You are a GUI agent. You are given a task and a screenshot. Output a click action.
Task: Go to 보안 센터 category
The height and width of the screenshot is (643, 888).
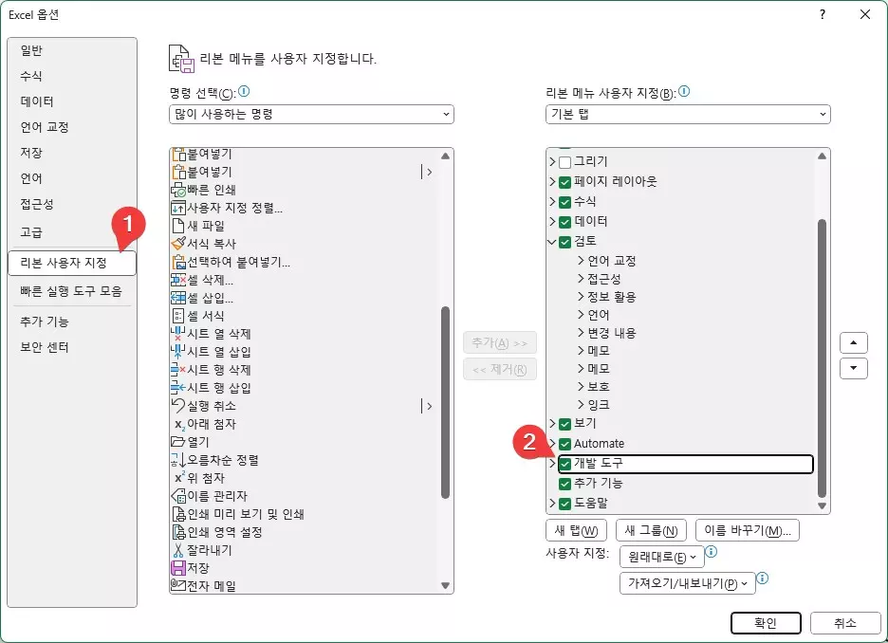[x=72, y=347]
